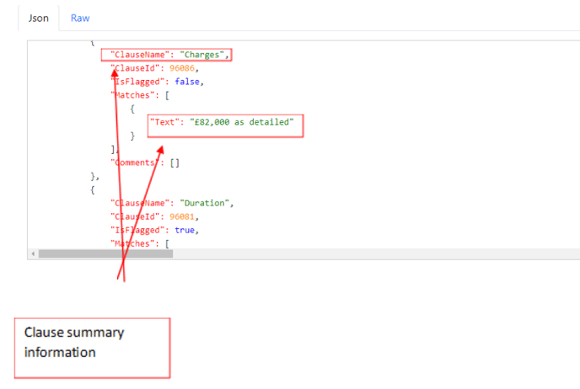Click the Matches key under Duration clause
This screenshot has width=580, height=389.
pos(134,243)
